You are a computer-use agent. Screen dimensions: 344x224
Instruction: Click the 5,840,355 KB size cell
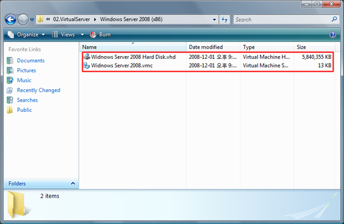317,57
